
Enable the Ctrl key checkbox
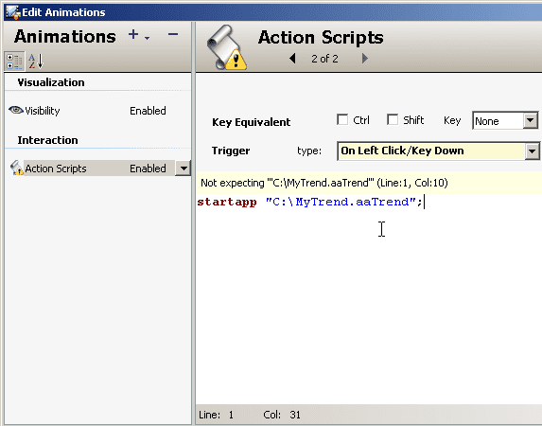click(342, 119)
